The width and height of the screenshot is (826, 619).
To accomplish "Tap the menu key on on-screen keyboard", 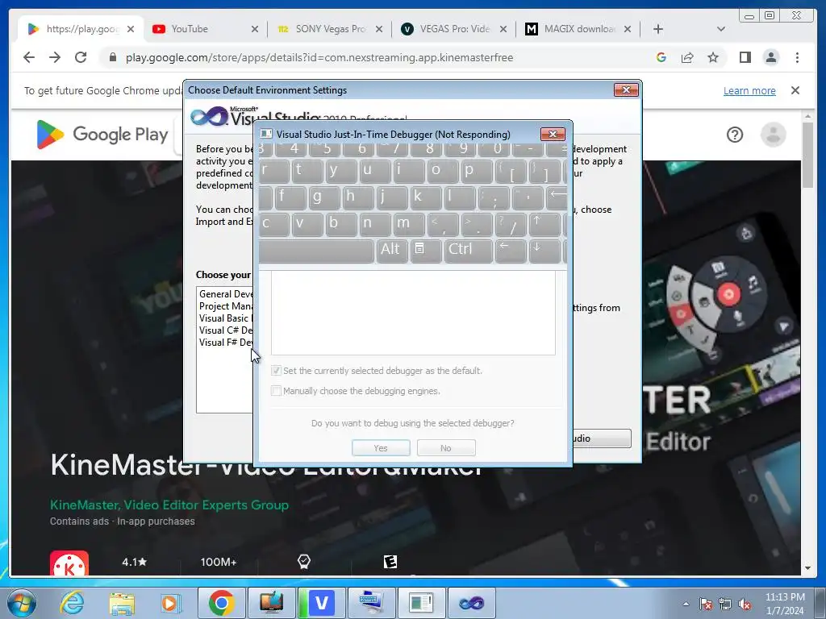I will point(426,250).
